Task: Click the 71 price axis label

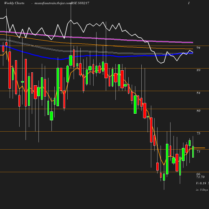Action: tap(198, 151)
